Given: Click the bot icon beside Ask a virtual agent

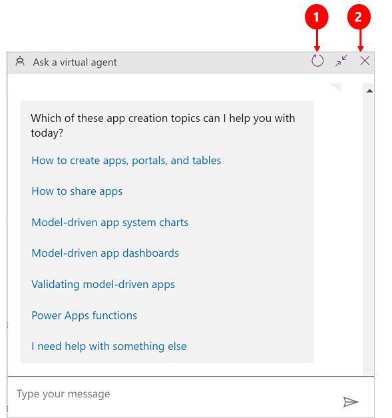Looking at the screenshot, I should point(20,61).
